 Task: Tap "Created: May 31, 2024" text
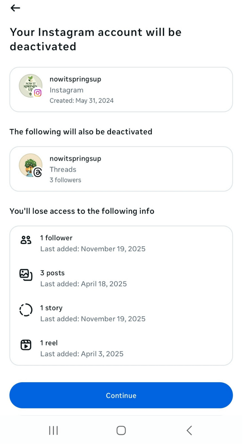tap(82, 101)
